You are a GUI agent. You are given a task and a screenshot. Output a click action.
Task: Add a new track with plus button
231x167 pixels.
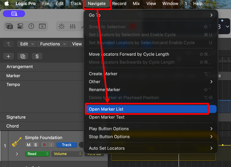click(8, 57)
